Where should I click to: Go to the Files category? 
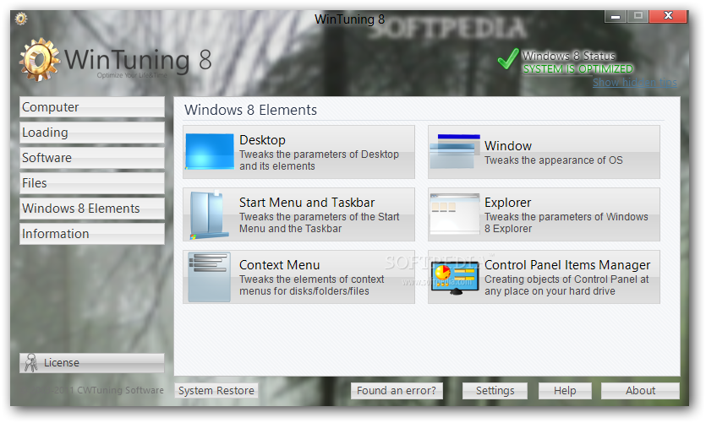(92, 183)
